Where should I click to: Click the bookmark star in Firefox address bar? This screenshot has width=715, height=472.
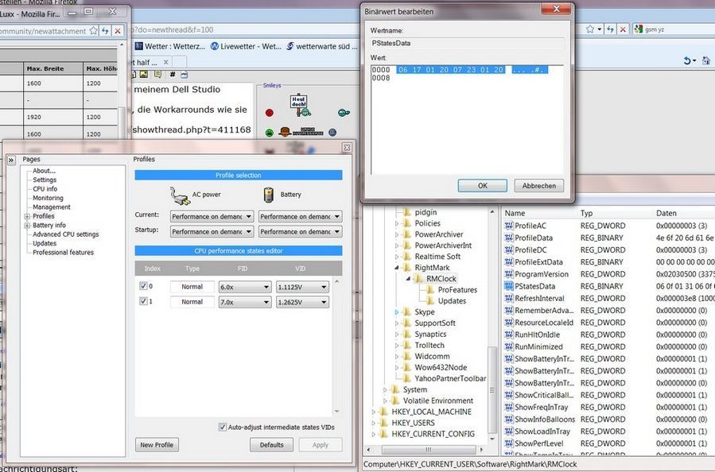click(590, 29)
